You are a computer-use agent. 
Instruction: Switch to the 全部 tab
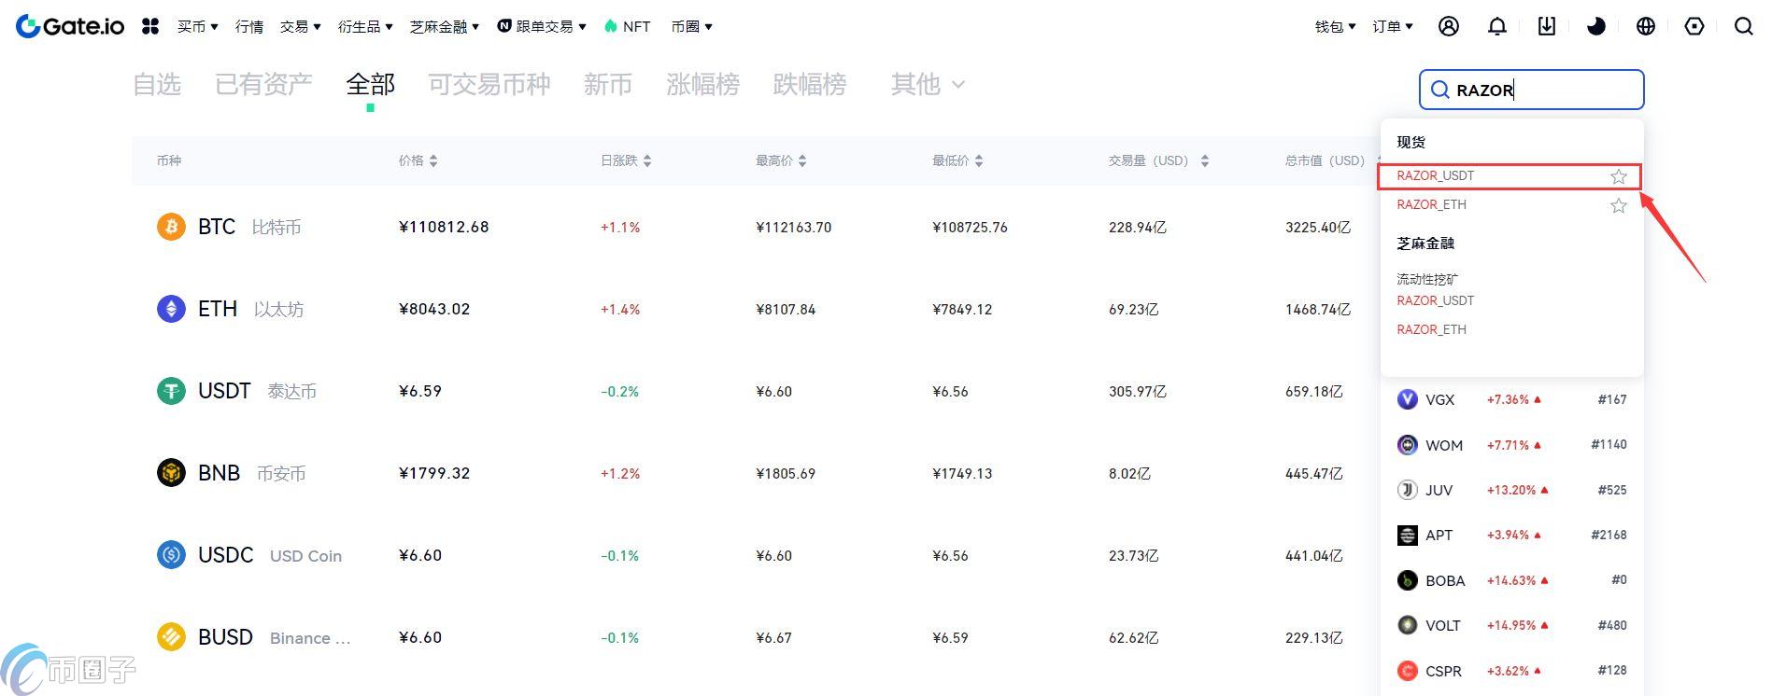click(x=371, y=84)
